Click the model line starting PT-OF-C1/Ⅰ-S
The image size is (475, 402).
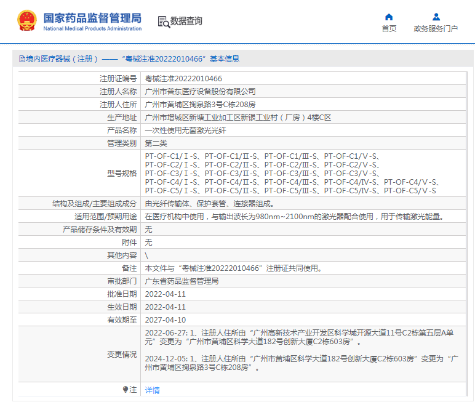pyautogui.click(x=262, y=156)
